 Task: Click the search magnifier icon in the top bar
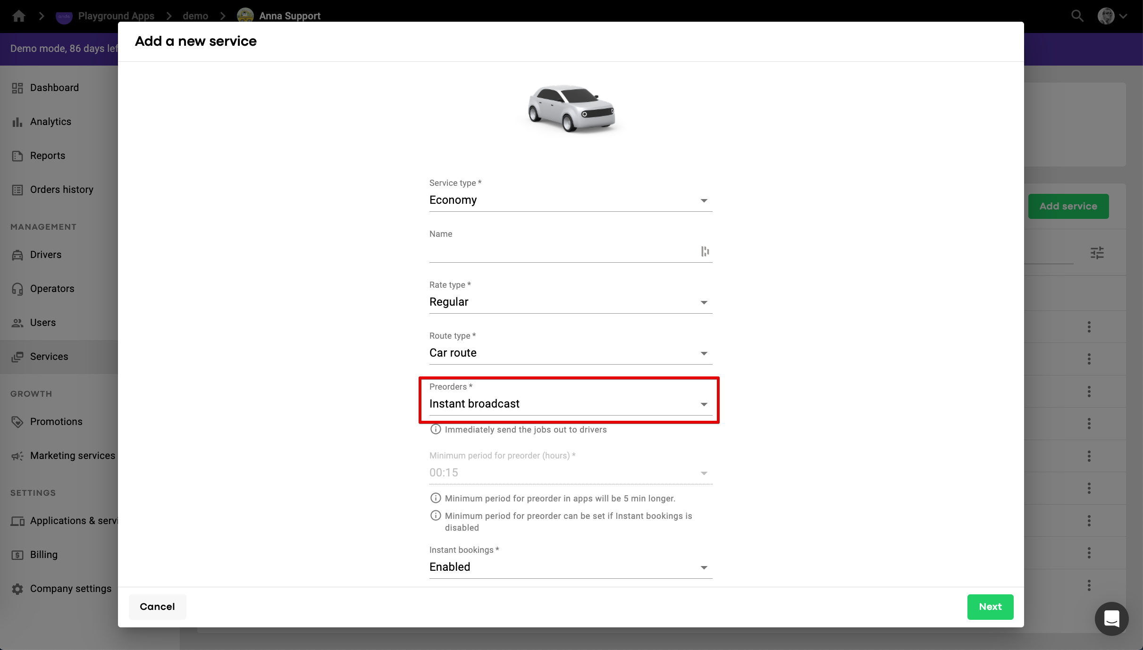coord(1077,16)
